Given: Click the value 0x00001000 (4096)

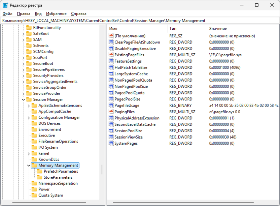Looking at the screenshot, I should pos(225,67).
